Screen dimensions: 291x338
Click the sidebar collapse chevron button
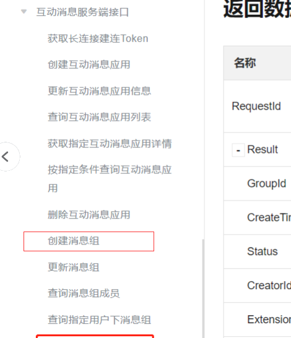pyautogui.click(x=6, y=157)
